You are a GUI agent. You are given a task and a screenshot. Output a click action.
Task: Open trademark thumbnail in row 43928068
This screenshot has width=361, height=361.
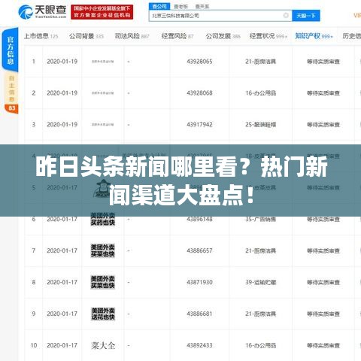click(x=103, y=93)
